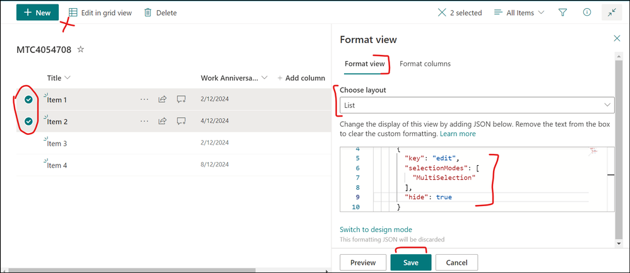The image size is (630, 273).
Task: Open the comment icon for Item 1
Action: coord(182,99)
